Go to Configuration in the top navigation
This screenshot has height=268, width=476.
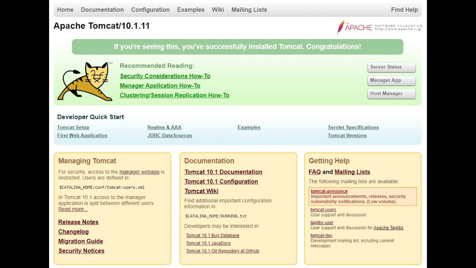(150, 10)
